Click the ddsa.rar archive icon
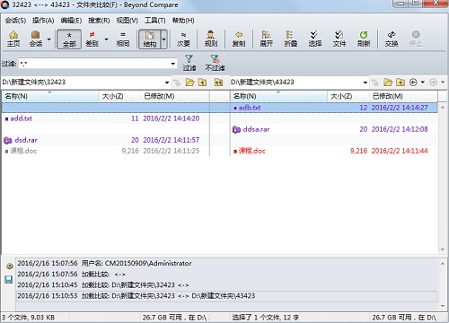The height and width of the screenshot is (323, 449). pyautogui.click(x=236, y=129)
